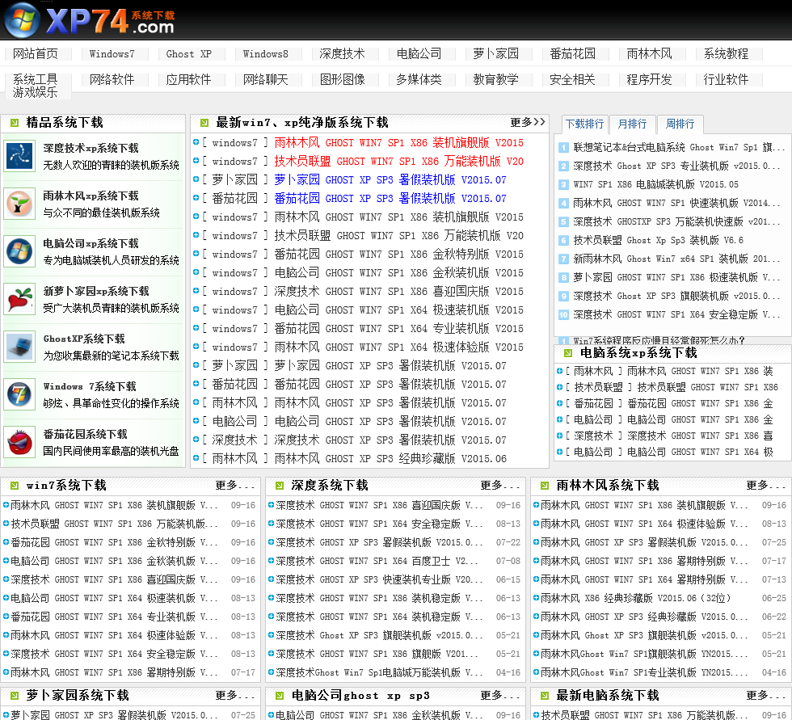Click the [ 萝卜家园 ] category tag, blue entry
This screenshot has width=792, height=720.
click(x=234, y=180)
